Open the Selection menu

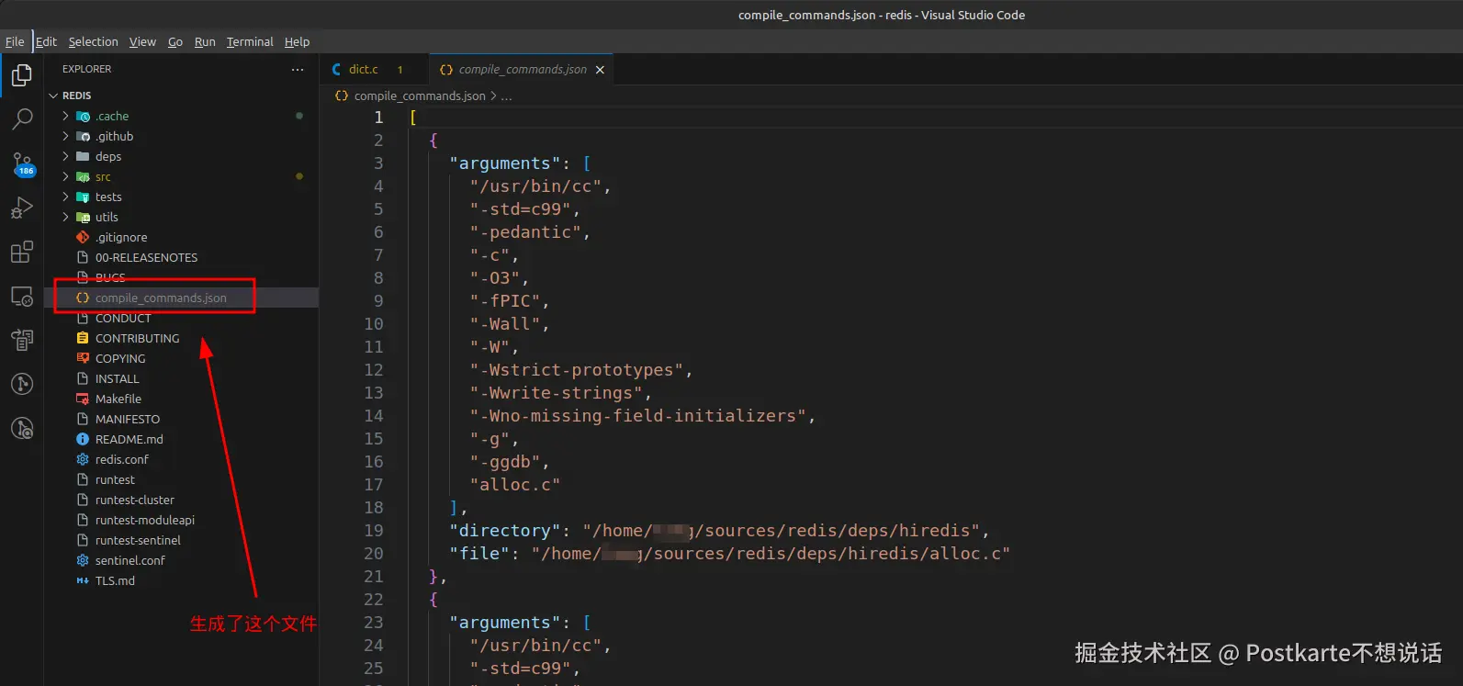click(x=93, y=41)
